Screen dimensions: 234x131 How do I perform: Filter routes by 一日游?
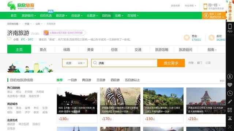72,80
